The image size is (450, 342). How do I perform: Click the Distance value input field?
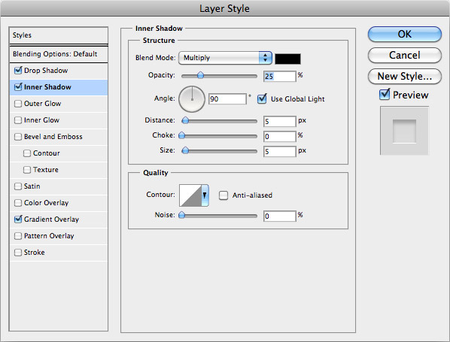(279, 121)
